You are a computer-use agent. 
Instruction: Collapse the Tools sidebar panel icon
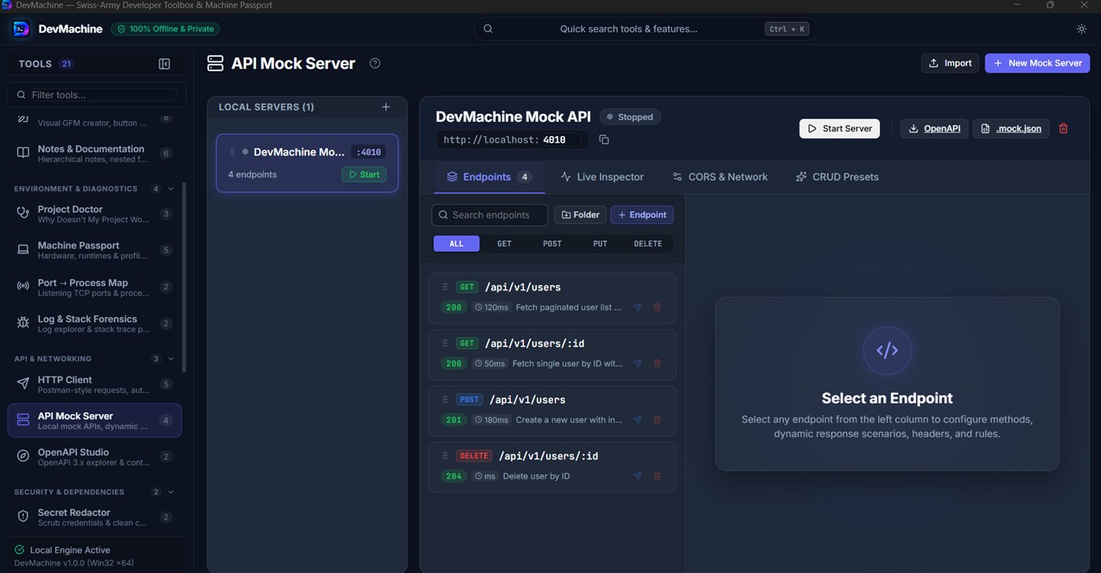coord(164,64)
